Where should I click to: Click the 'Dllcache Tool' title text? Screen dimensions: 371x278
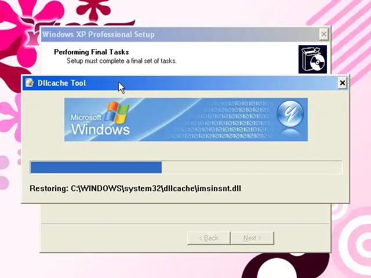coord(62,83)
